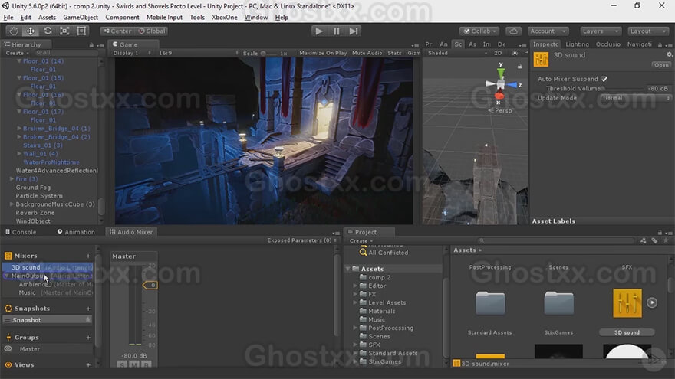Play preview of 3D sound asset
This screenshot has width=675, height=379.
click(x=652, y=302)
